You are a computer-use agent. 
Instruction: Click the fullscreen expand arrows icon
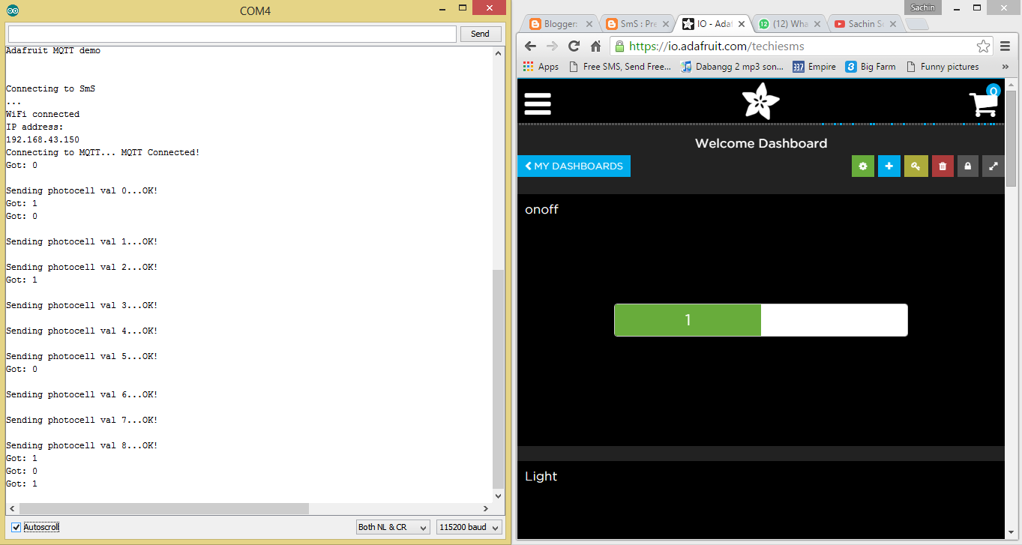[994, 166]
